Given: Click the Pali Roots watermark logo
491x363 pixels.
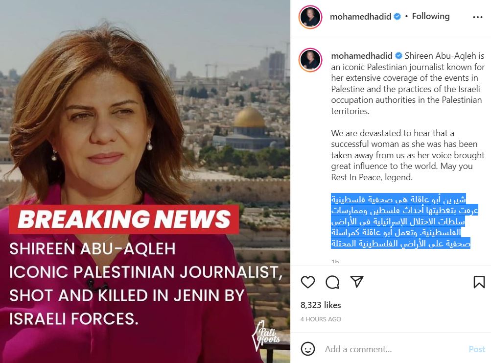Looking at the screenshot, I should pos(266,336).
